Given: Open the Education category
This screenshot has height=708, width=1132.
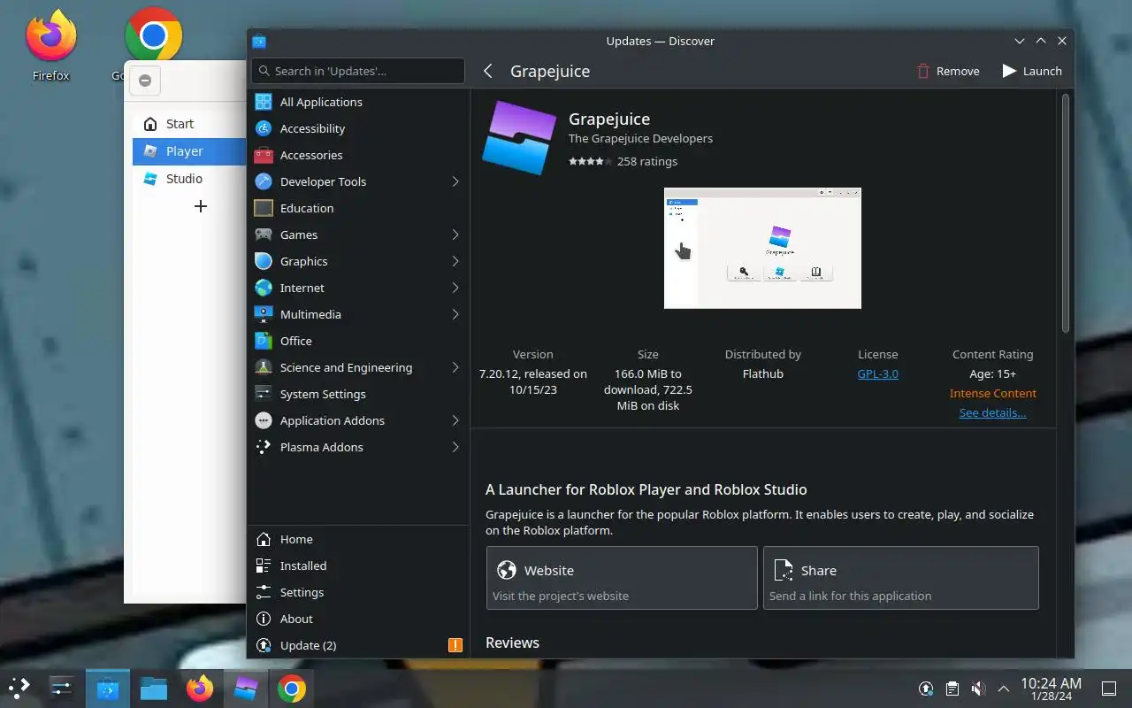Looking at the screenshot, I should coord(358,208).
